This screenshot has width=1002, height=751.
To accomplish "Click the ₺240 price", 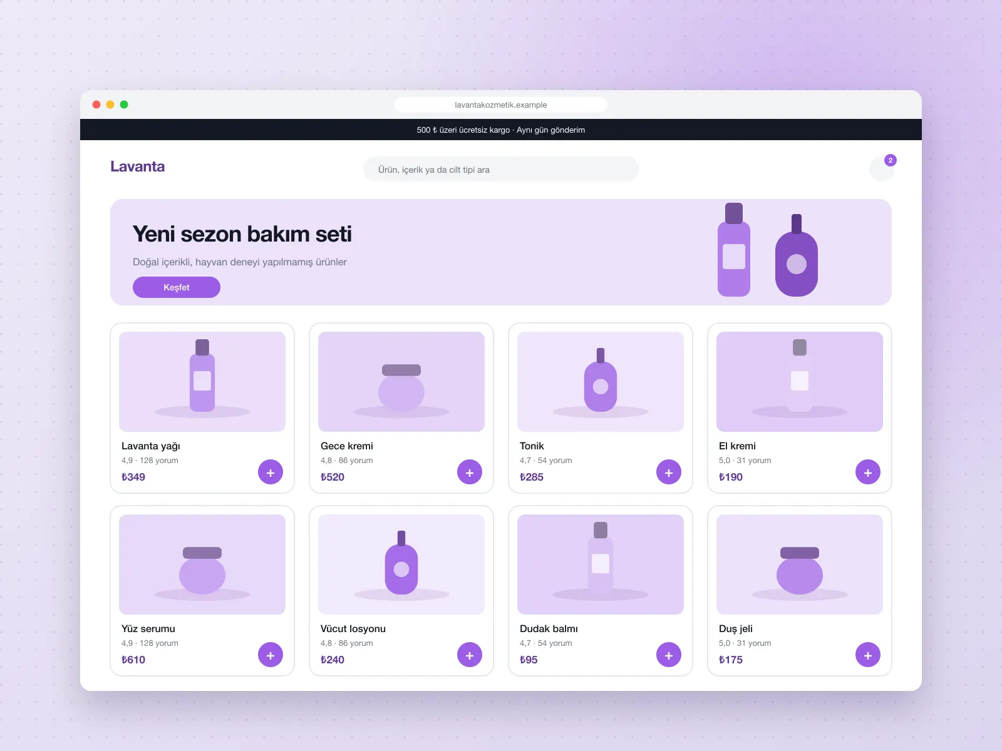I will pos(333,660).
